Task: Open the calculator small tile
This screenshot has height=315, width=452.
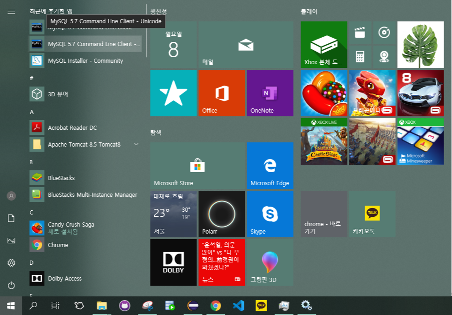Action: pos(360,57)
